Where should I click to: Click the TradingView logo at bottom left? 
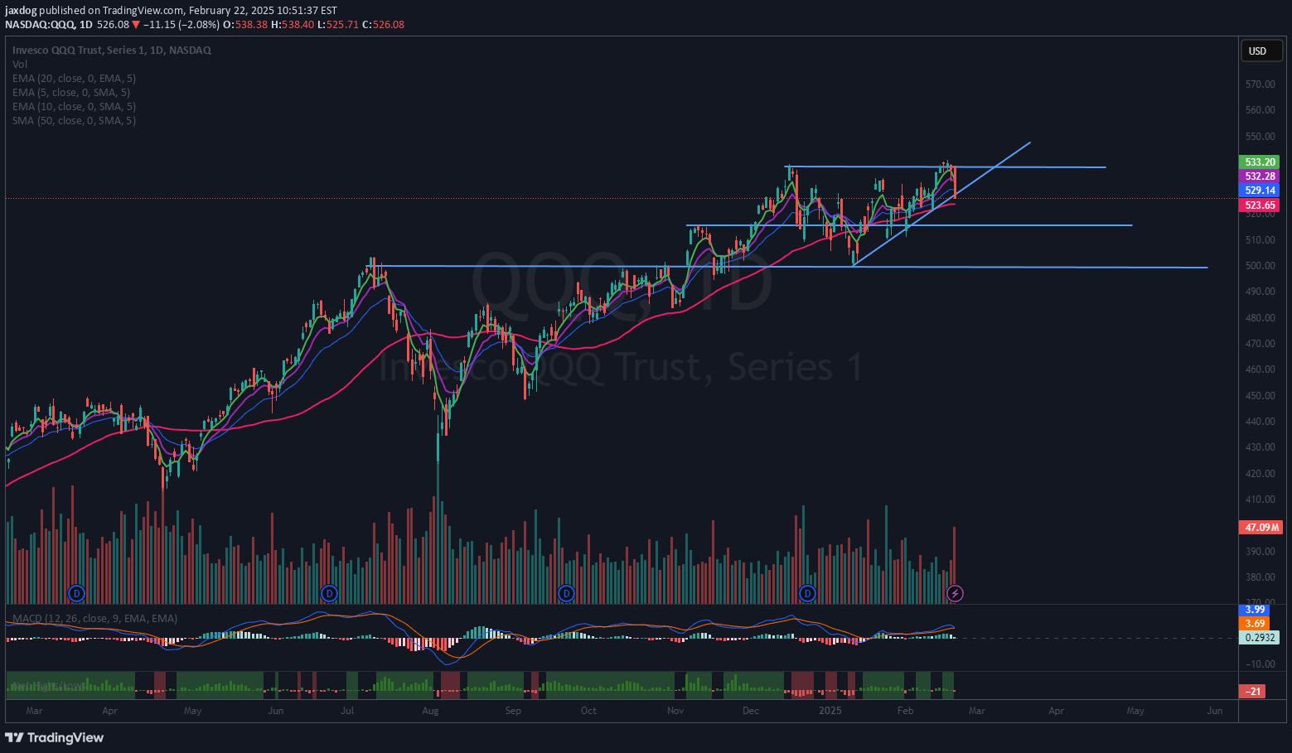pyautogui.click(x=55, y=737)
